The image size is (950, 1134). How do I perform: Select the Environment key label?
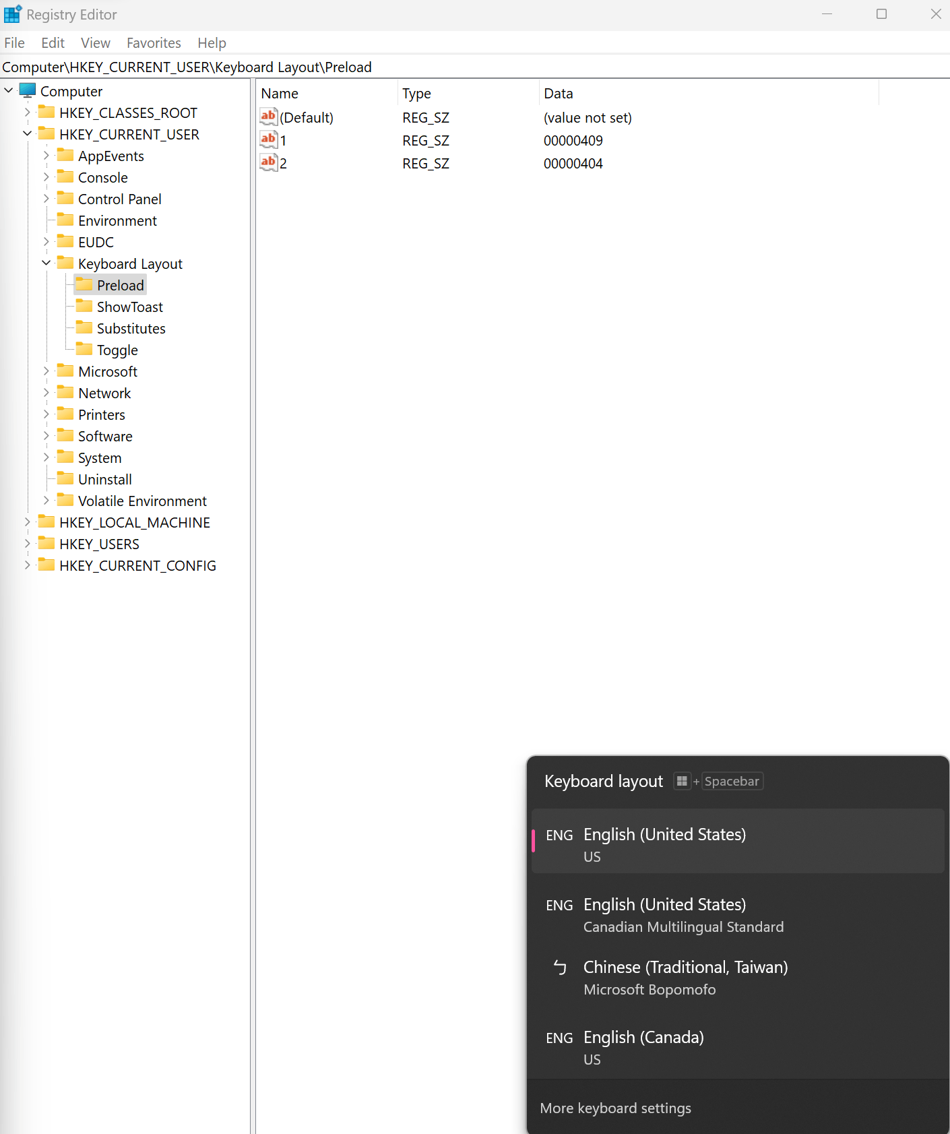[x=117, y=221]
